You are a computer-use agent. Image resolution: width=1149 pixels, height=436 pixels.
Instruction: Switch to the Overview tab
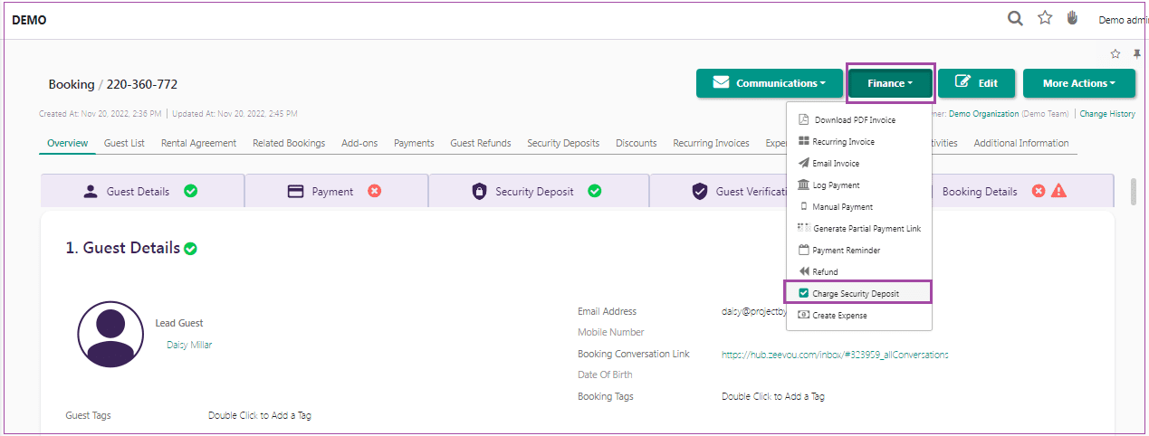click(68, 143)
